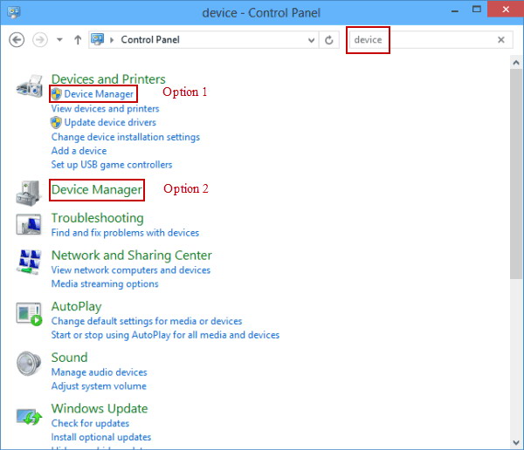Close the Control Panel window
Screen dimensions: 524x450
[506, 9]
